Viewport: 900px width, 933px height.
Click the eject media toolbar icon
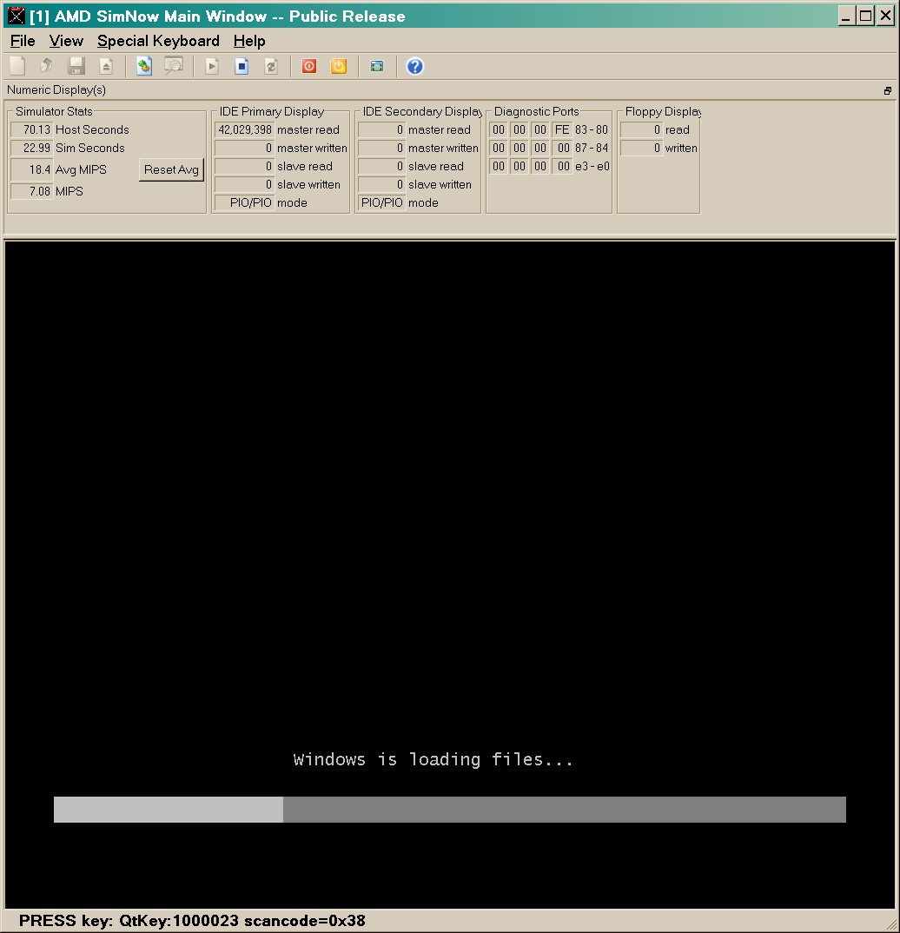106,66
